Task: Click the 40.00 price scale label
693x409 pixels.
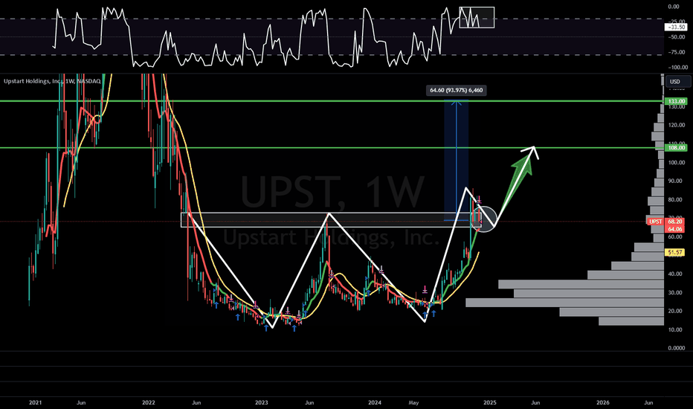Action: (676, 274)
